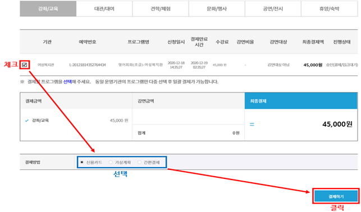
Task: Click the 기관 column header
Action: coord(47,42)
